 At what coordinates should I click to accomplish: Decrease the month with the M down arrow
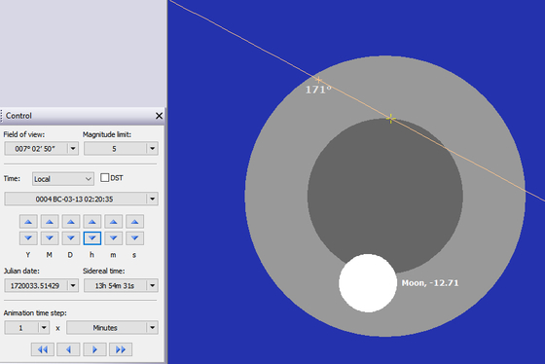[50, 238]
